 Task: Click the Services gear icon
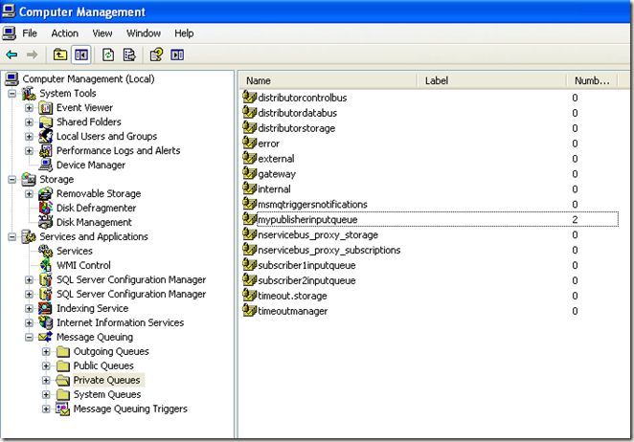pyautogui.click(x=46, y=251)
